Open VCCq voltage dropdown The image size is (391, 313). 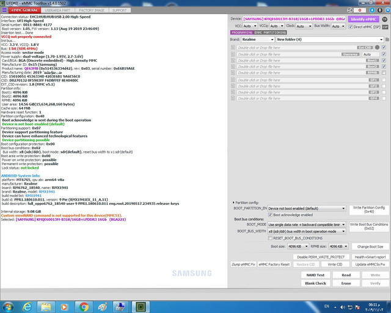coord(277,26)
